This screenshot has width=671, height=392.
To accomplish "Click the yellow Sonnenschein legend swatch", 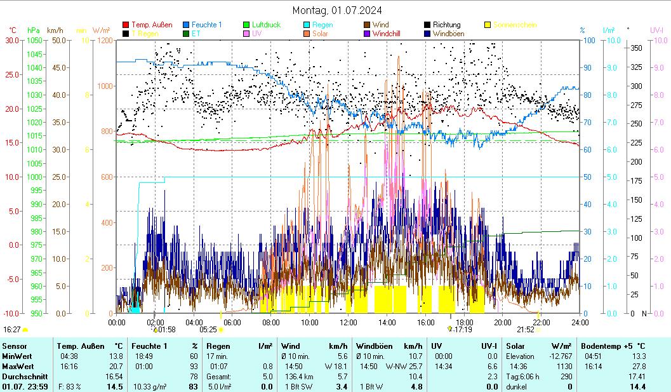I will pyautogui.click(x=488, y=25).
